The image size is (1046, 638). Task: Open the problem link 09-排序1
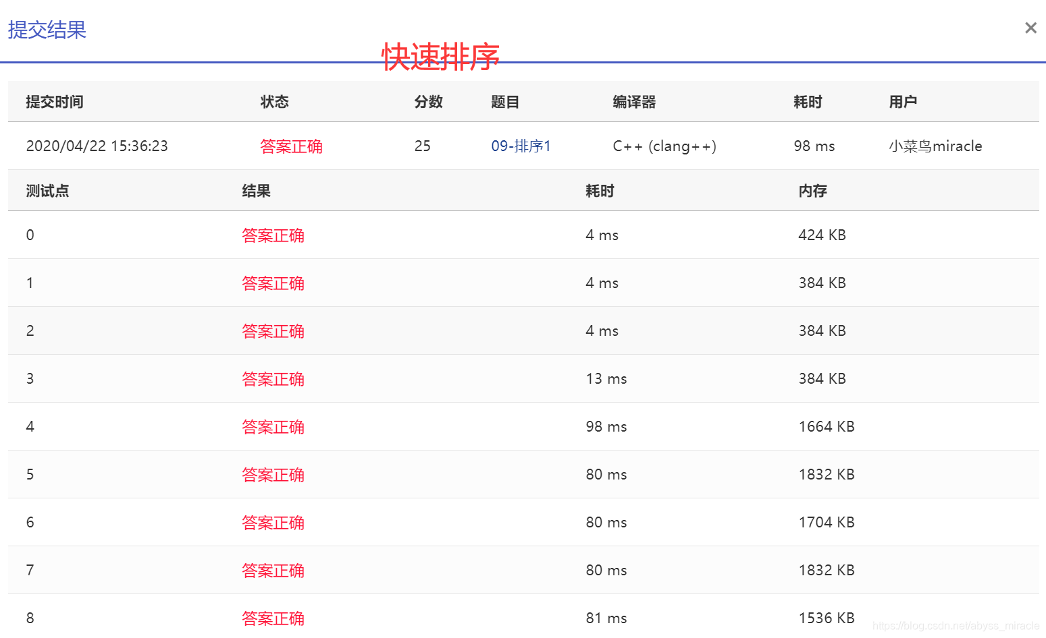pyautogui.click(x=520, y=146)
